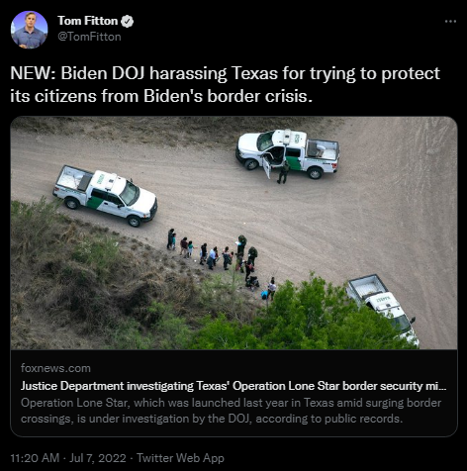Click the Tom Fitton display name
The width and height of the screenshot is (467, 471).
tap(87, 21)
